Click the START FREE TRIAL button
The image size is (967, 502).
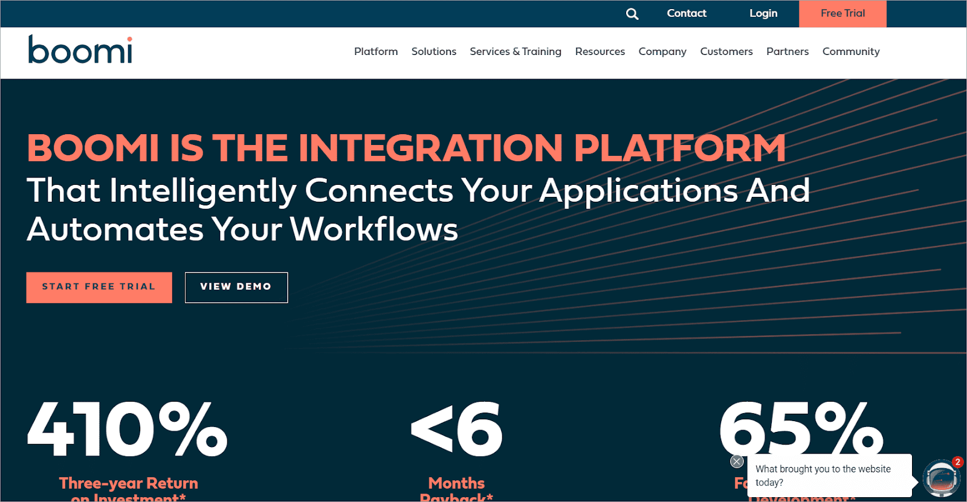coord(99,287)
